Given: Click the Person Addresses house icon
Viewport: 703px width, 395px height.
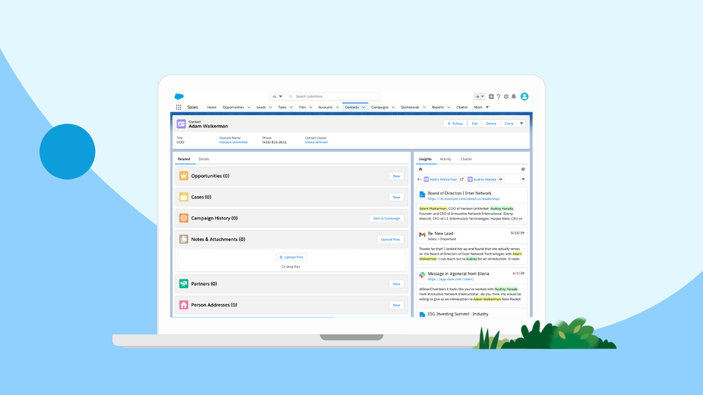Looking at the screenshot, I should [x=183, y=305].
